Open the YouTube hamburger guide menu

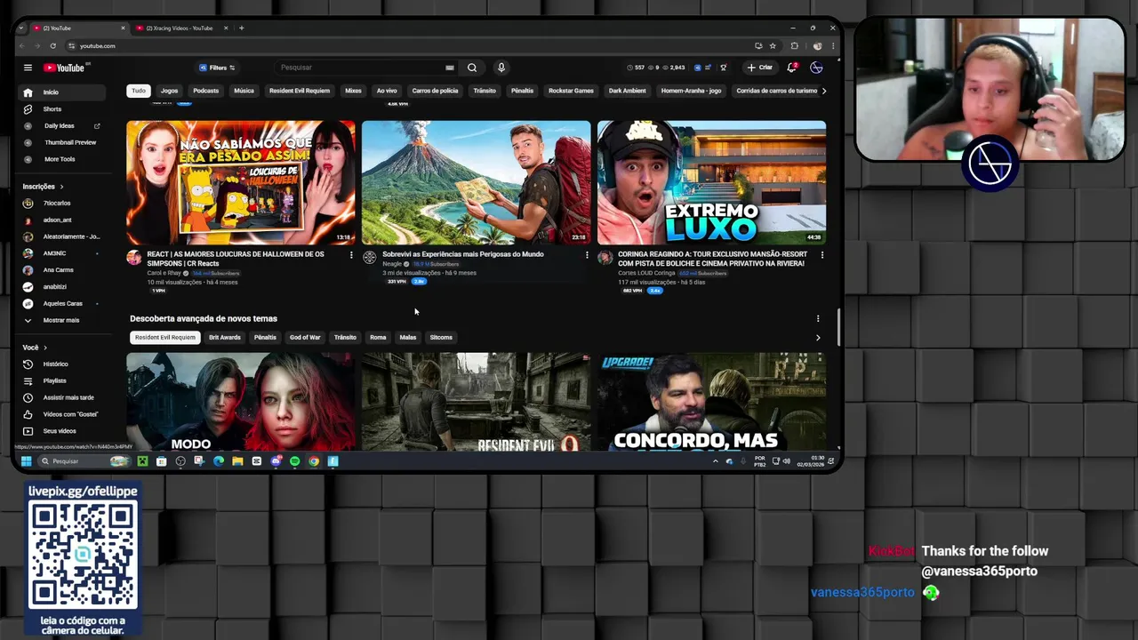click(28, 68)
